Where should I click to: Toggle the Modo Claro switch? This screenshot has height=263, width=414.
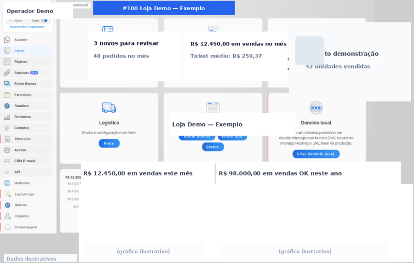[44, 21]
